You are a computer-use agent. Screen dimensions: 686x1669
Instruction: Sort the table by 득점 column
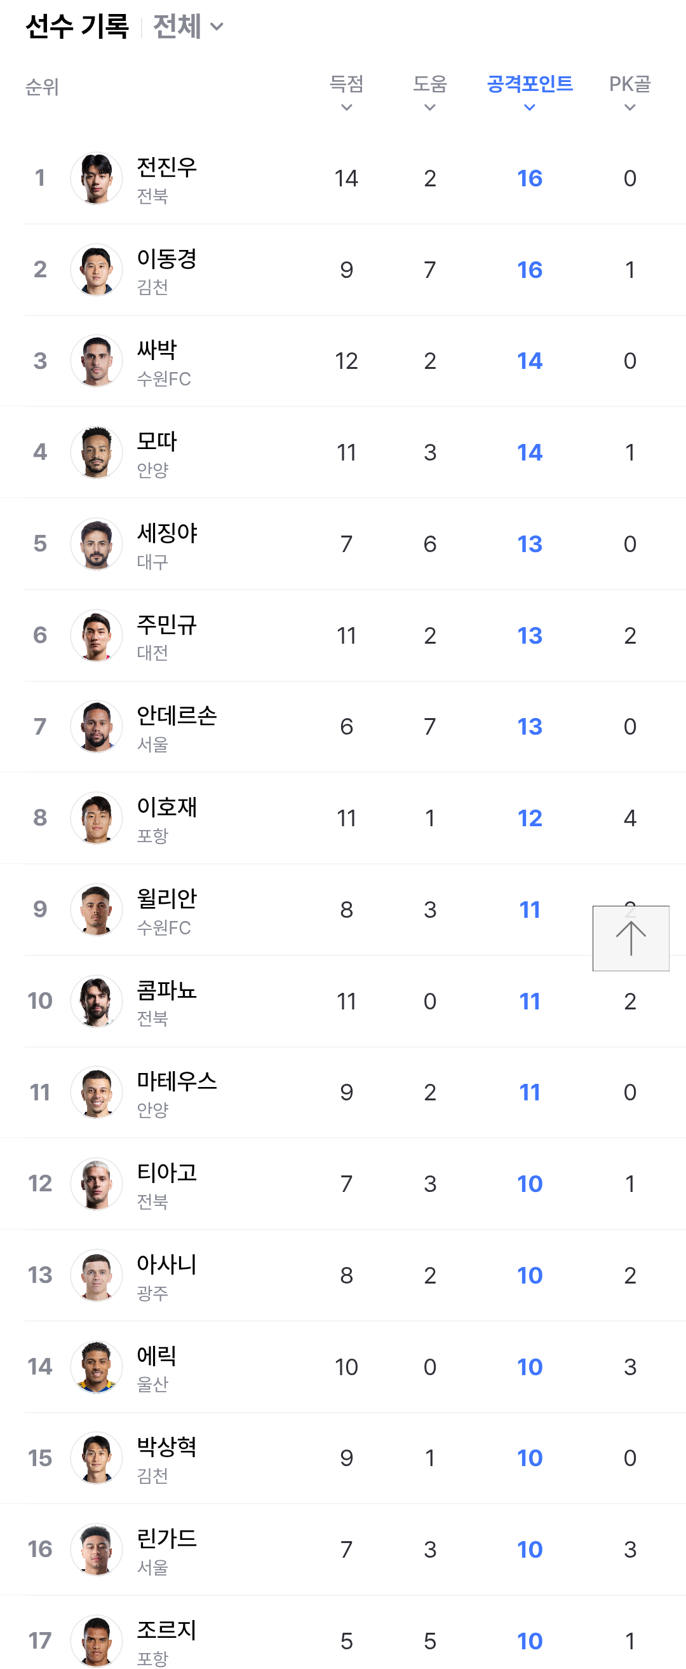click(x=346, y=93)
